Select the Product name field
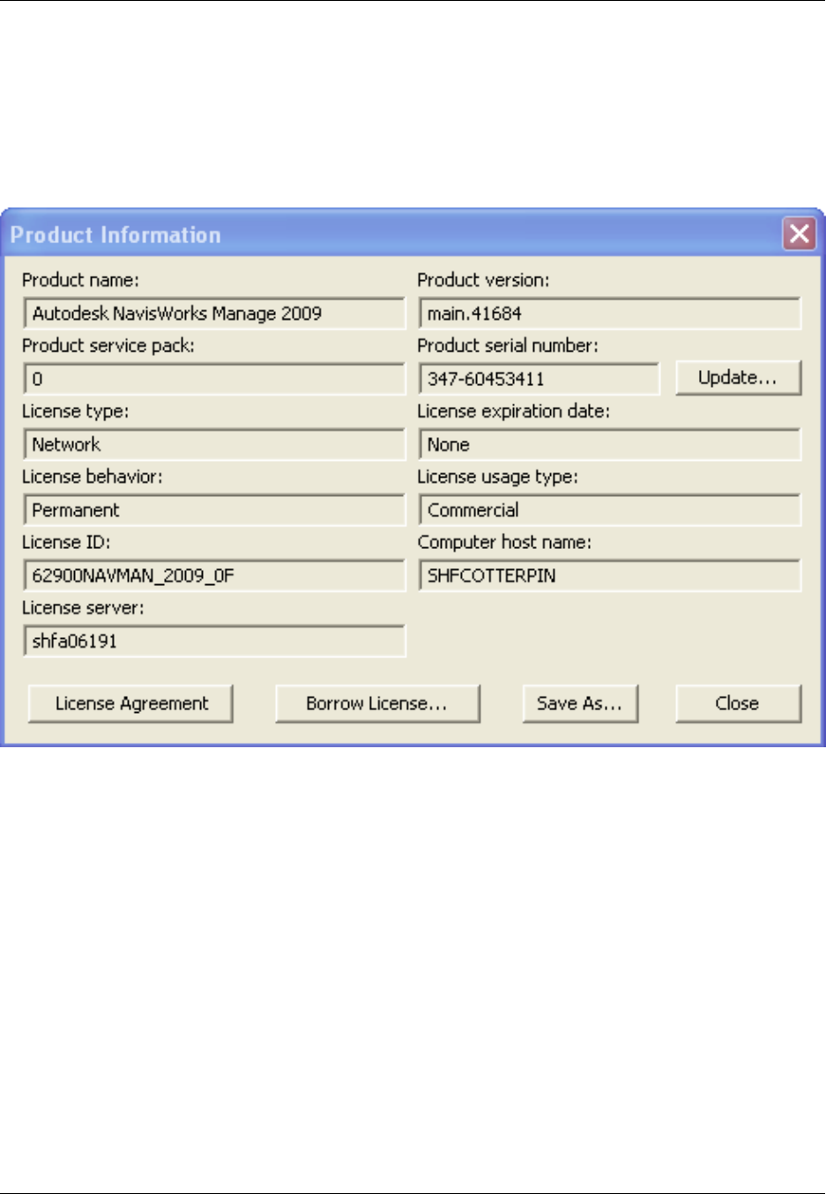This screenshot has height=1194, width=826. coord(214,313)
